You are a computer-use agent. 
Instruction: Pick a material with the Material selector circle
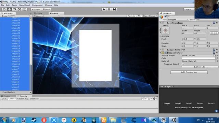coord(217,61)
